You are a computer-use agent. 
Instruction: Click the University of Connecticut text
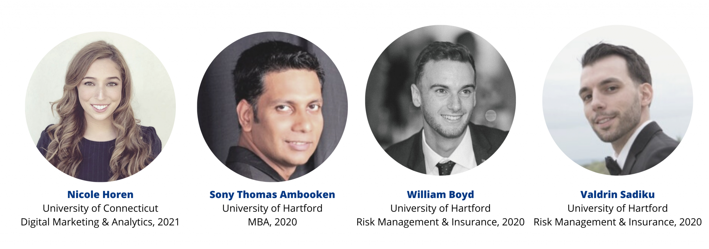click(x=100, y=208)
